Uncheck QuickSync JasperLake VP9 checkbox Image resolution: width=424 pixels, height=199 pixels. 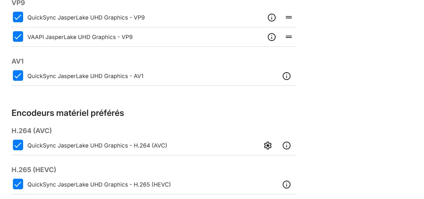pos(18,17)
